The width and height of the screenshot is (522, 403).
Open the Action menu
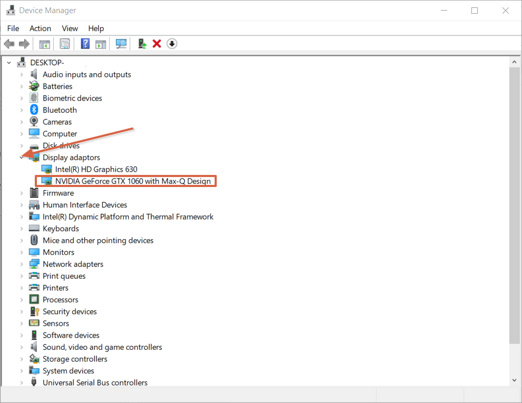tap(40, 28)
